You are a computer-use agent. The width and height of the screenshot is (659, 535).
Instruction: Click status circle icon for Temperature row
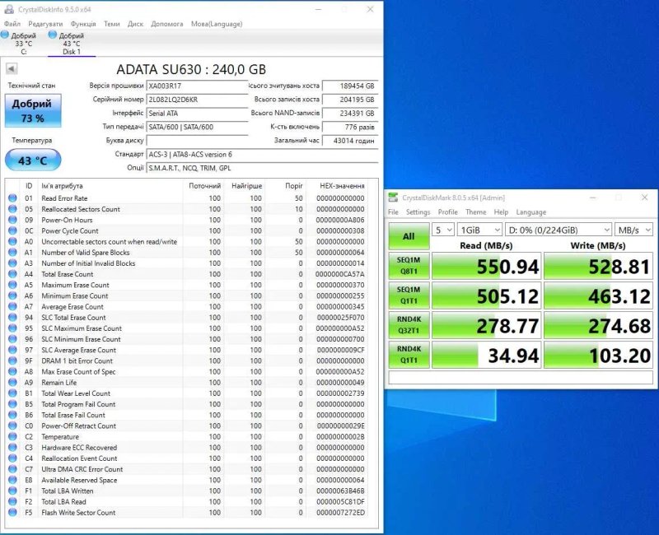[x=12, y=437]
